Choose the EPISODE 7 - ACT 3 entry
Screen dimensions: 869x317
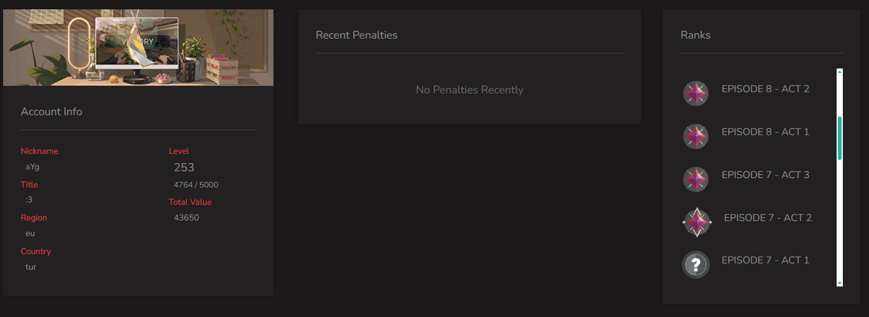(x=765, y=175)
